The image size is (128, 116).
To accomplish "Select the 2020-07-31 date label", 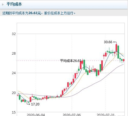I will tap(106, 115).
